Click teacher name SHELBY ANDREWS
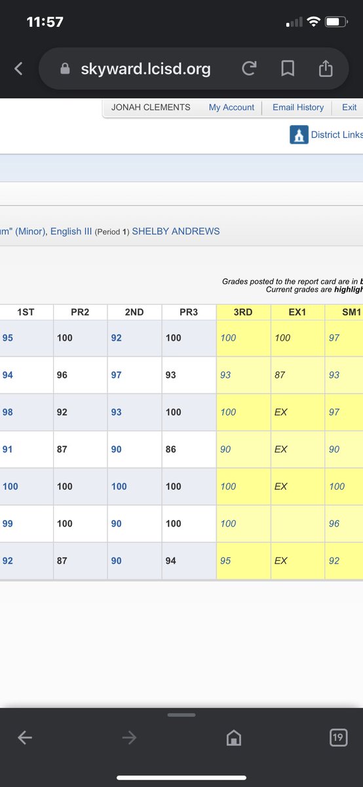Screen dimensions: 363x787 [x=176, y=231]
